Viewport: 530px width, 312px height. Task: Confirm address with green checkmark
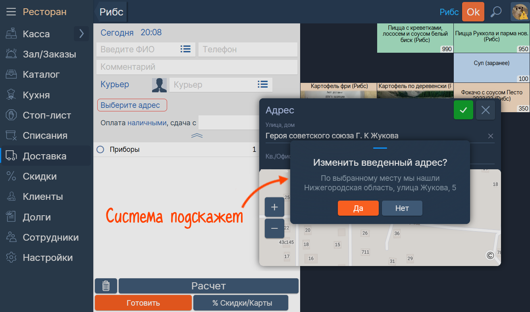[x=463, y=110]
